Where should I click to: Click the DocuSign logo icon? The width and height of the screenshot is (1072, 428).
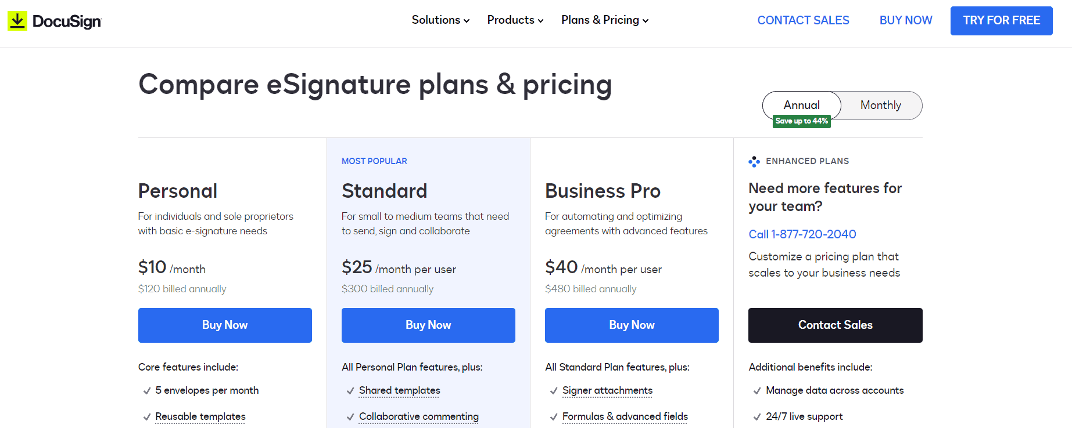pos(16,20)
